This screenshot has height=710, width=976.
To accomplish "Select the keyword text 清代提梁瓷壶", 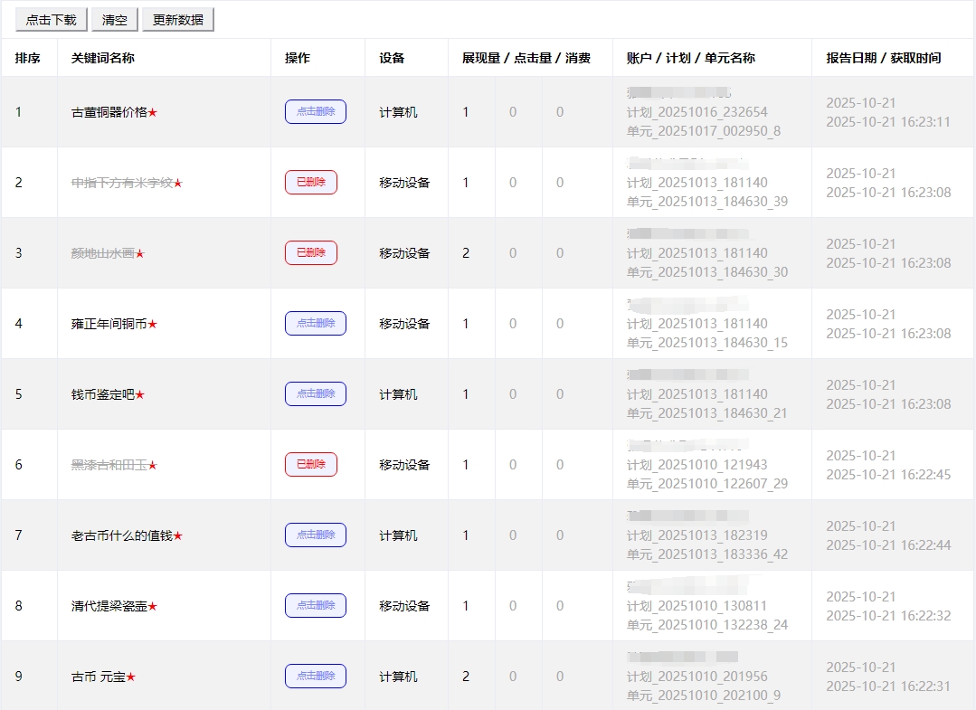I will click(x=109, y=606).
